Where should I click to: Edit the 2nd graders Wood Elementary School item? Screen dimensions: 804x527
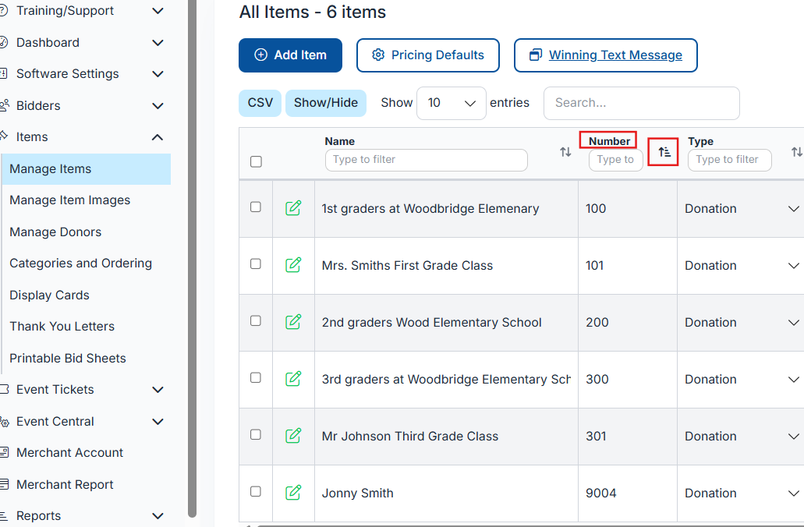pos(293,322)
